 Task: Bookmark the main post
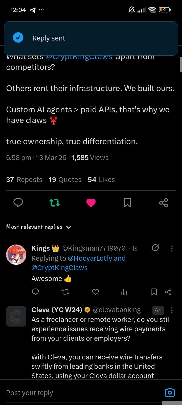127,203
